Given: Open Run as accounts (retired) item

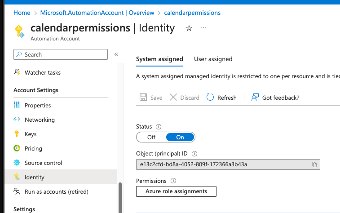Looking at the screenshot, I should pyautogui.click(x=56, y=191).
